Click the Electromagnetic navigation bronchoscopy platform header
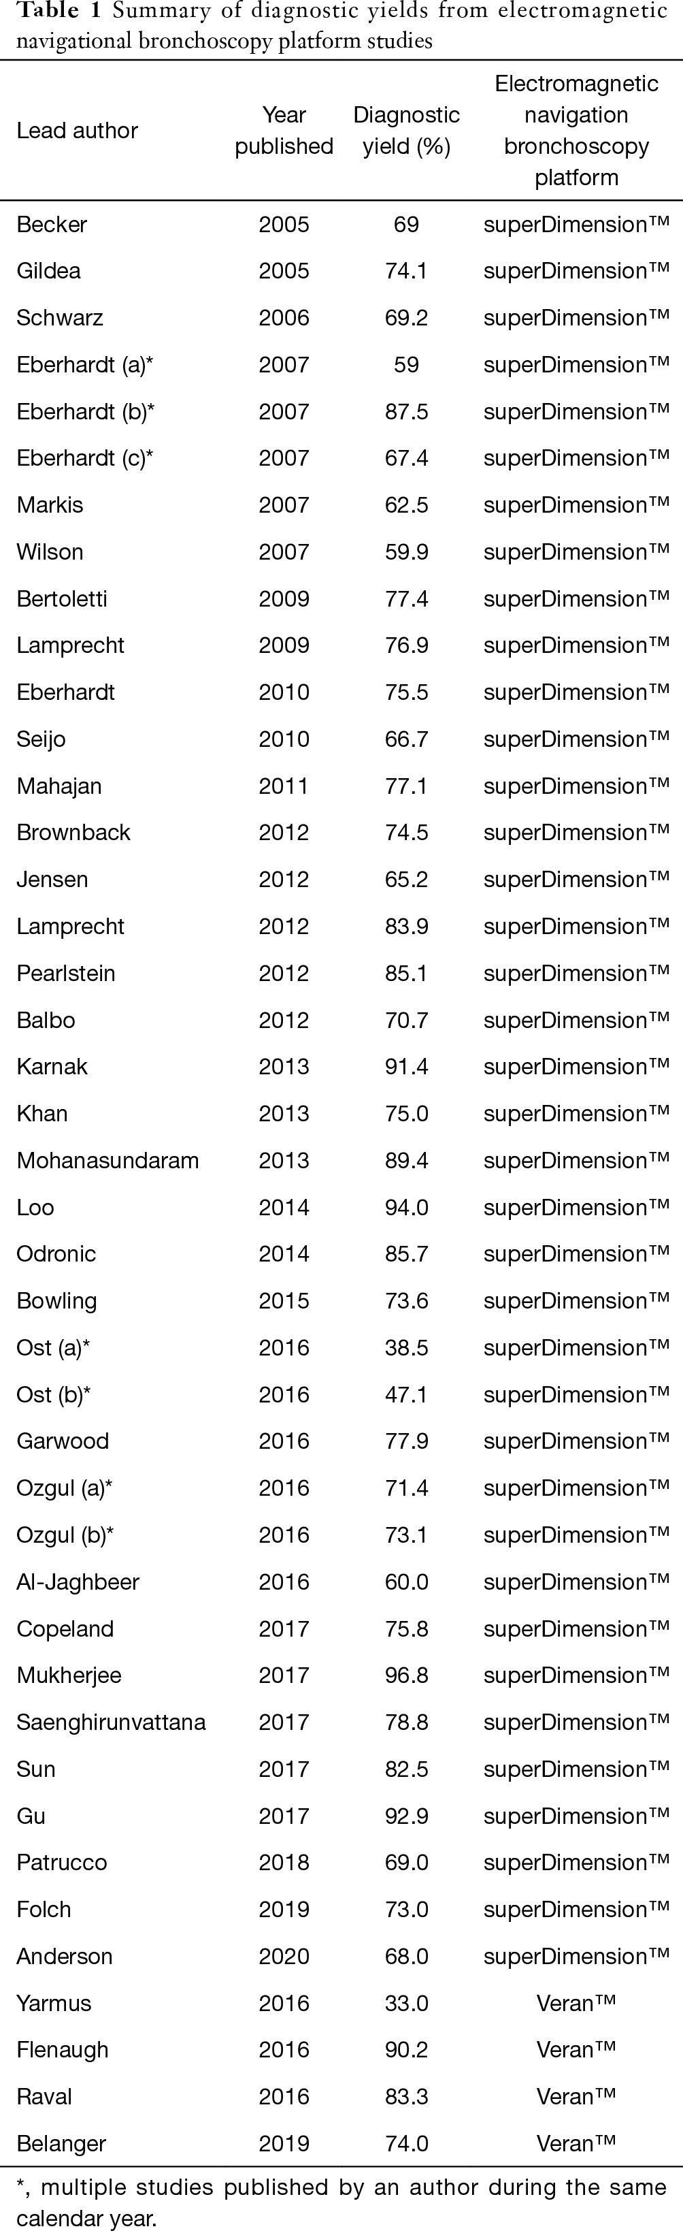The width and height of the screenshot is (683, 2231). [x=576, y=131]
